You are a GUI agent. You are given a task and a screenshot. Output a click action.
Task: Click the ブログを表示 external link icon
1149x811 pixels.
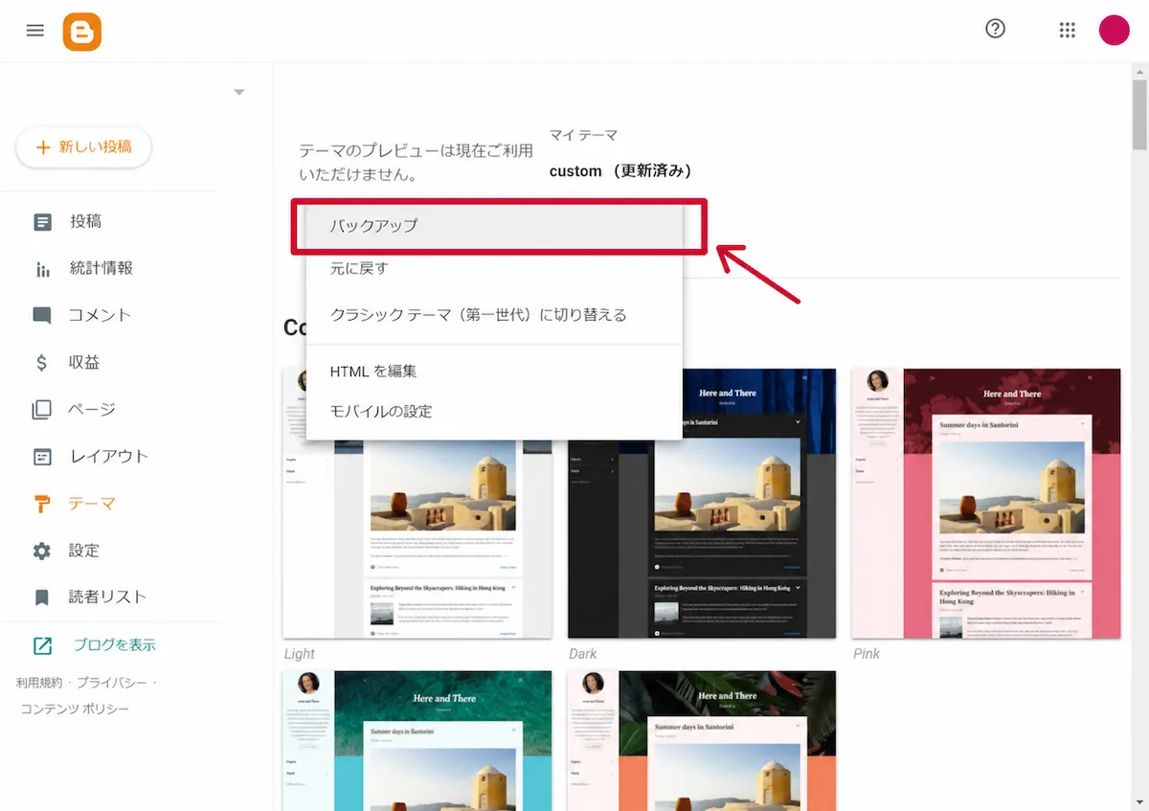(x=43, y=645)
